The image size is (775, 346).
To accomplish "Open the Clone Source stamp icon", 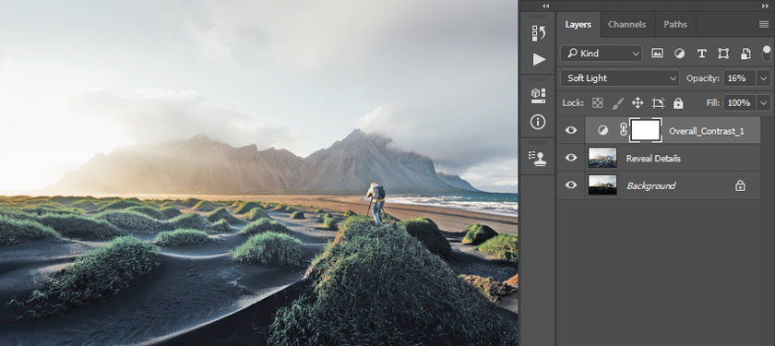I will 538,158.
